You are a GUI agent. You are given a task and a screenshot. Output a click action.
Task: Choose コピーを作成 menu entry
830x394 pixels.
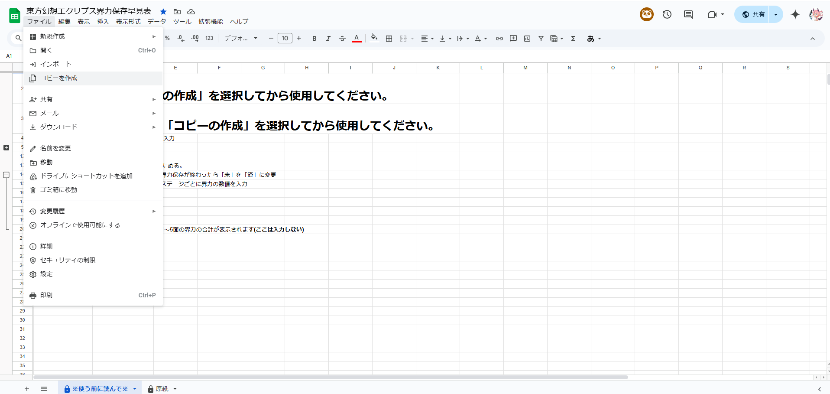93,78
